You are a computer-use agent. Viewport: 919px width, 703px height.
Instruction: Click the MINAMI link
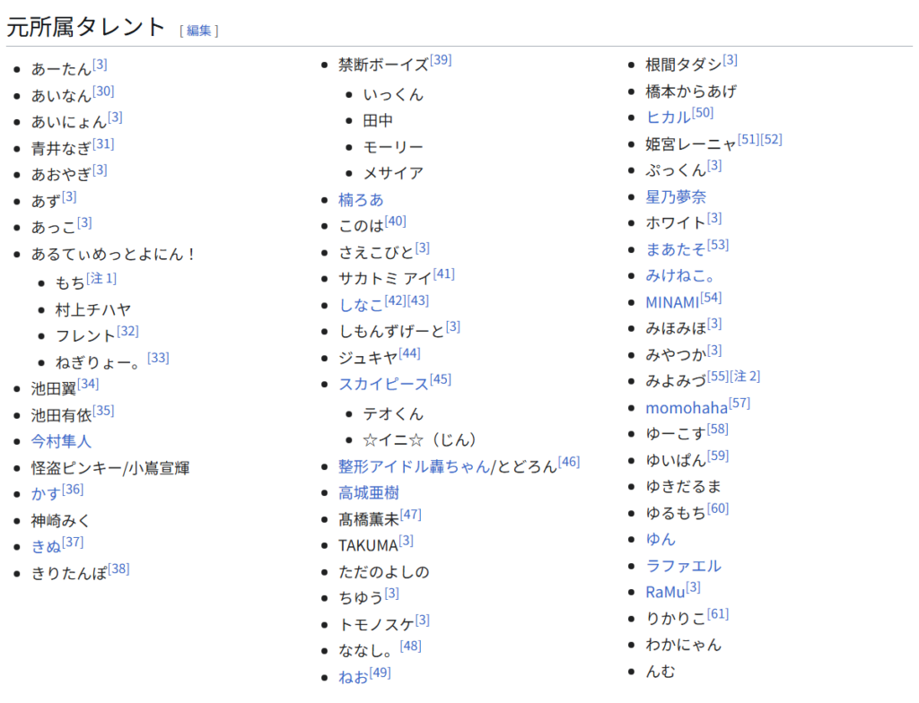[x=672, y=302]
